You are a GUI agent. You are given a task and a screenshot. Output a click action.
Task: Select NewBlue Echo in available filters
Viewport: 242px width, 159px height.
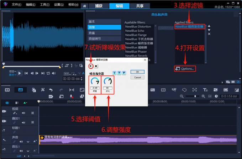point(135,31)
